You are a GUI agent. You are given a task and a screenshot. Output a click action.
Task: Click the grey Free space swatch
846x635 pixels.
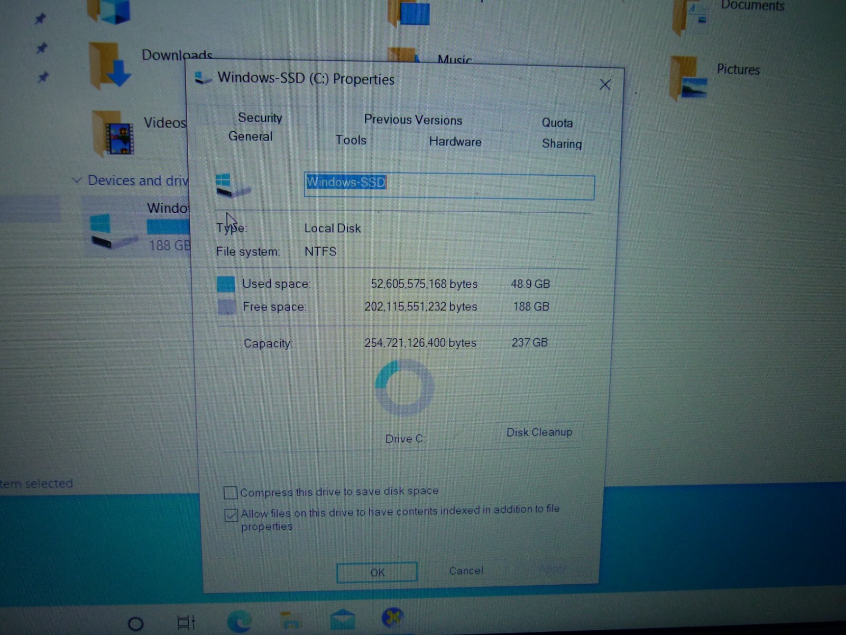tap(226, 307)
